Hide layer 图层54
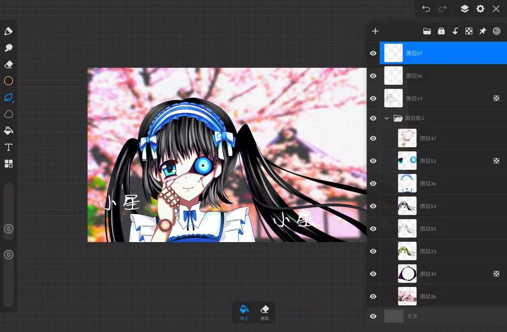This screenshot has width=507, height=332. (x=373, y=206)
